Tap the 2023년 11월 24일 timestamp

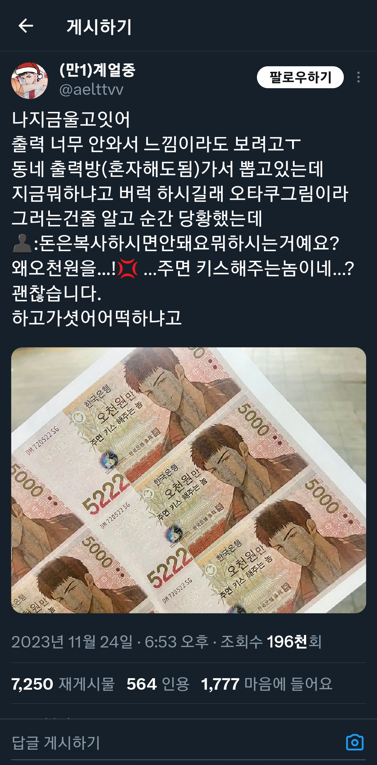(x=72, y=642)
